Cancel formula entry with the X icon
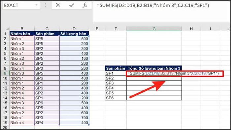The image size is (231, 130). [58, 5]
